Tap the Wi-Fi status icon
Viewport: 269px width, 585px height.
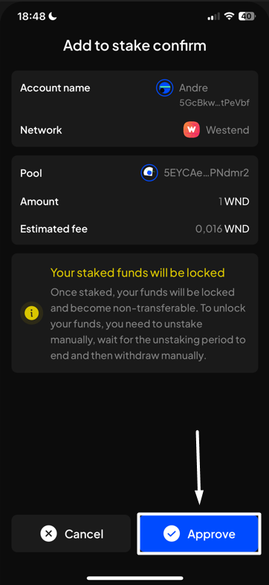229,16
